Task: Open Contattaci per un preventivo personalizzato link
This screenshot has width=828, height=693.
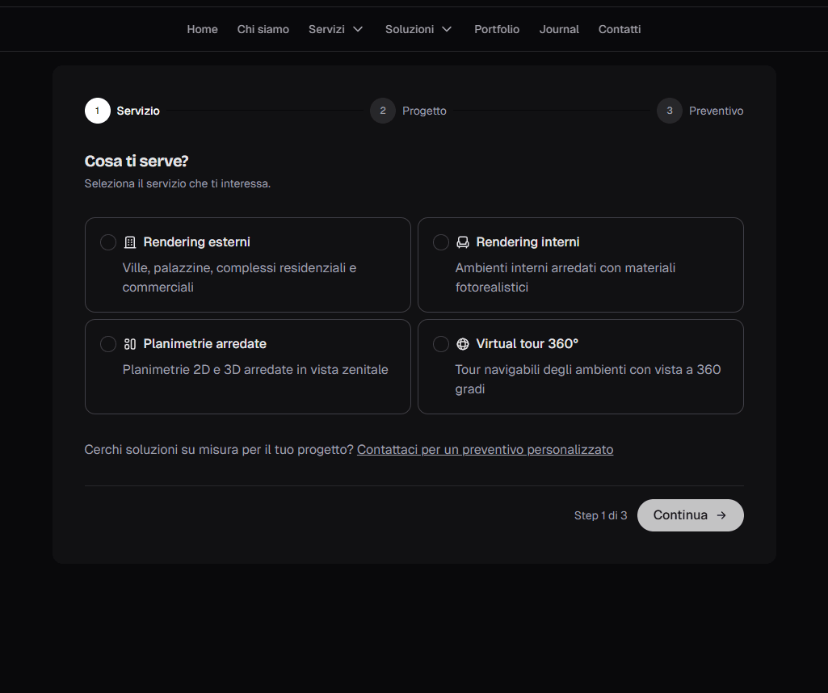Action: click(x=485, y=450)
